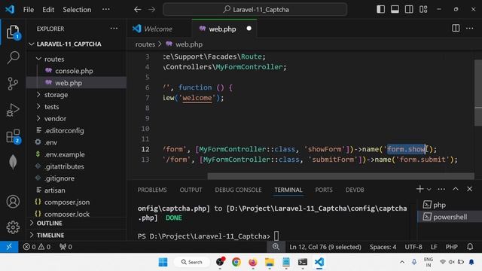The width and height of the screenshot is (482, 271).
Task: Click the editor horizontal scrollbar
Action: (340, 176)
